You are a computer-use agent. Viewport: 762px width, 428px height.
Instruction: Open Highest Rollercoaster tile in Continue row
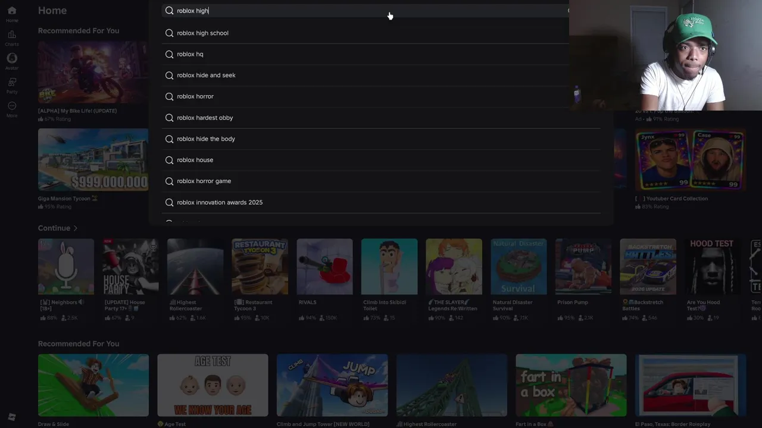[195, 266]
